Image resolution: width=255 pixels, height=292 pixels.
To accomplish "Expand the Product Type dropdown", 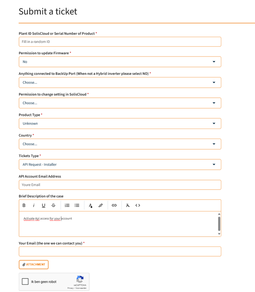I will pyautogui.click(x=120, y=123).
